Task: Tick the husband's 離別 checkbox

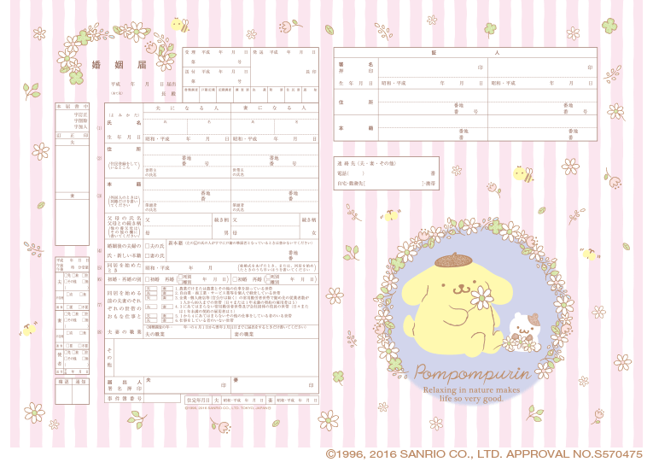Action: pyautogui.click(x=180, y=282)
